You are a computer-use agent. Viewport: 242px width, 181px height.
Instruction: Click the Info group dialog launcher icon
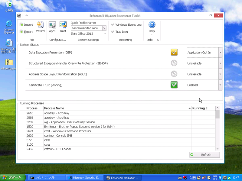pyautogui.click(x=158, y=40)
